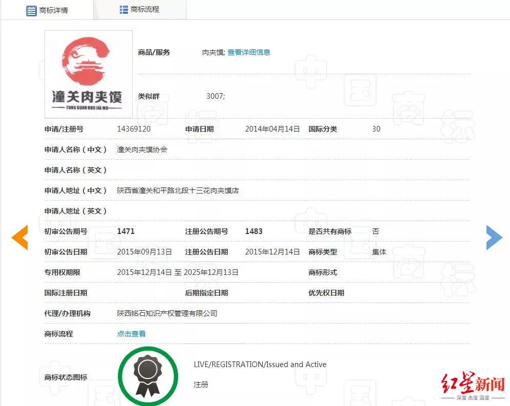Go to next trademark with blue right arrow
The height and width of the screenshot is (406, 510).
(494, 238)
